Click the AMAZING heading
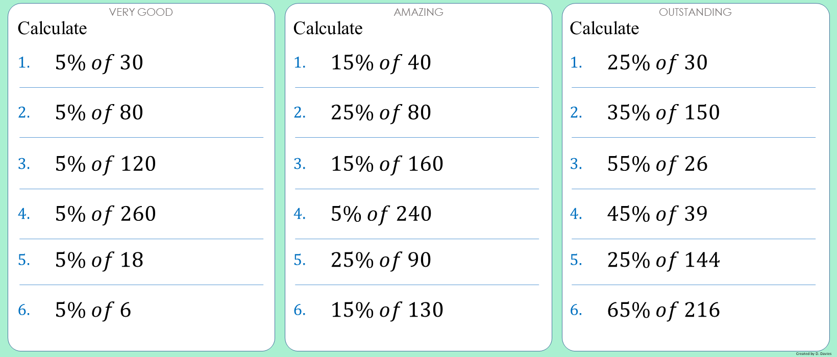Viewport: 837px width, 357px height. [x=418, y=12]
